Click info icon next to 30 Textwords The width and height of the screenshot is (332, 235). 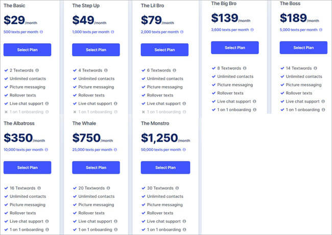point(177,188)
